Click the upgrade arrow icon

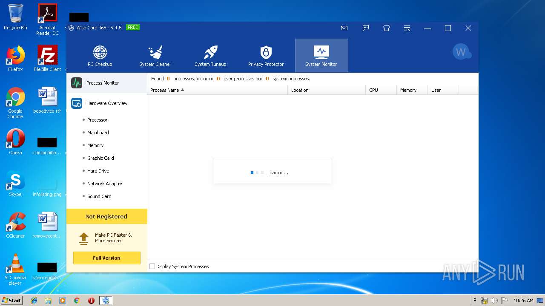coord(84,238)
